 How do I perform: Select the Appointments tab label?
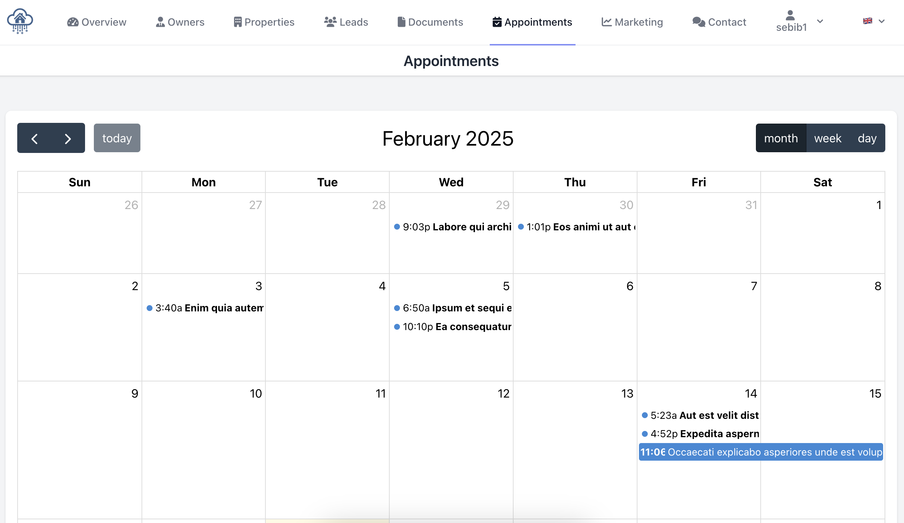tap(538, 22)
